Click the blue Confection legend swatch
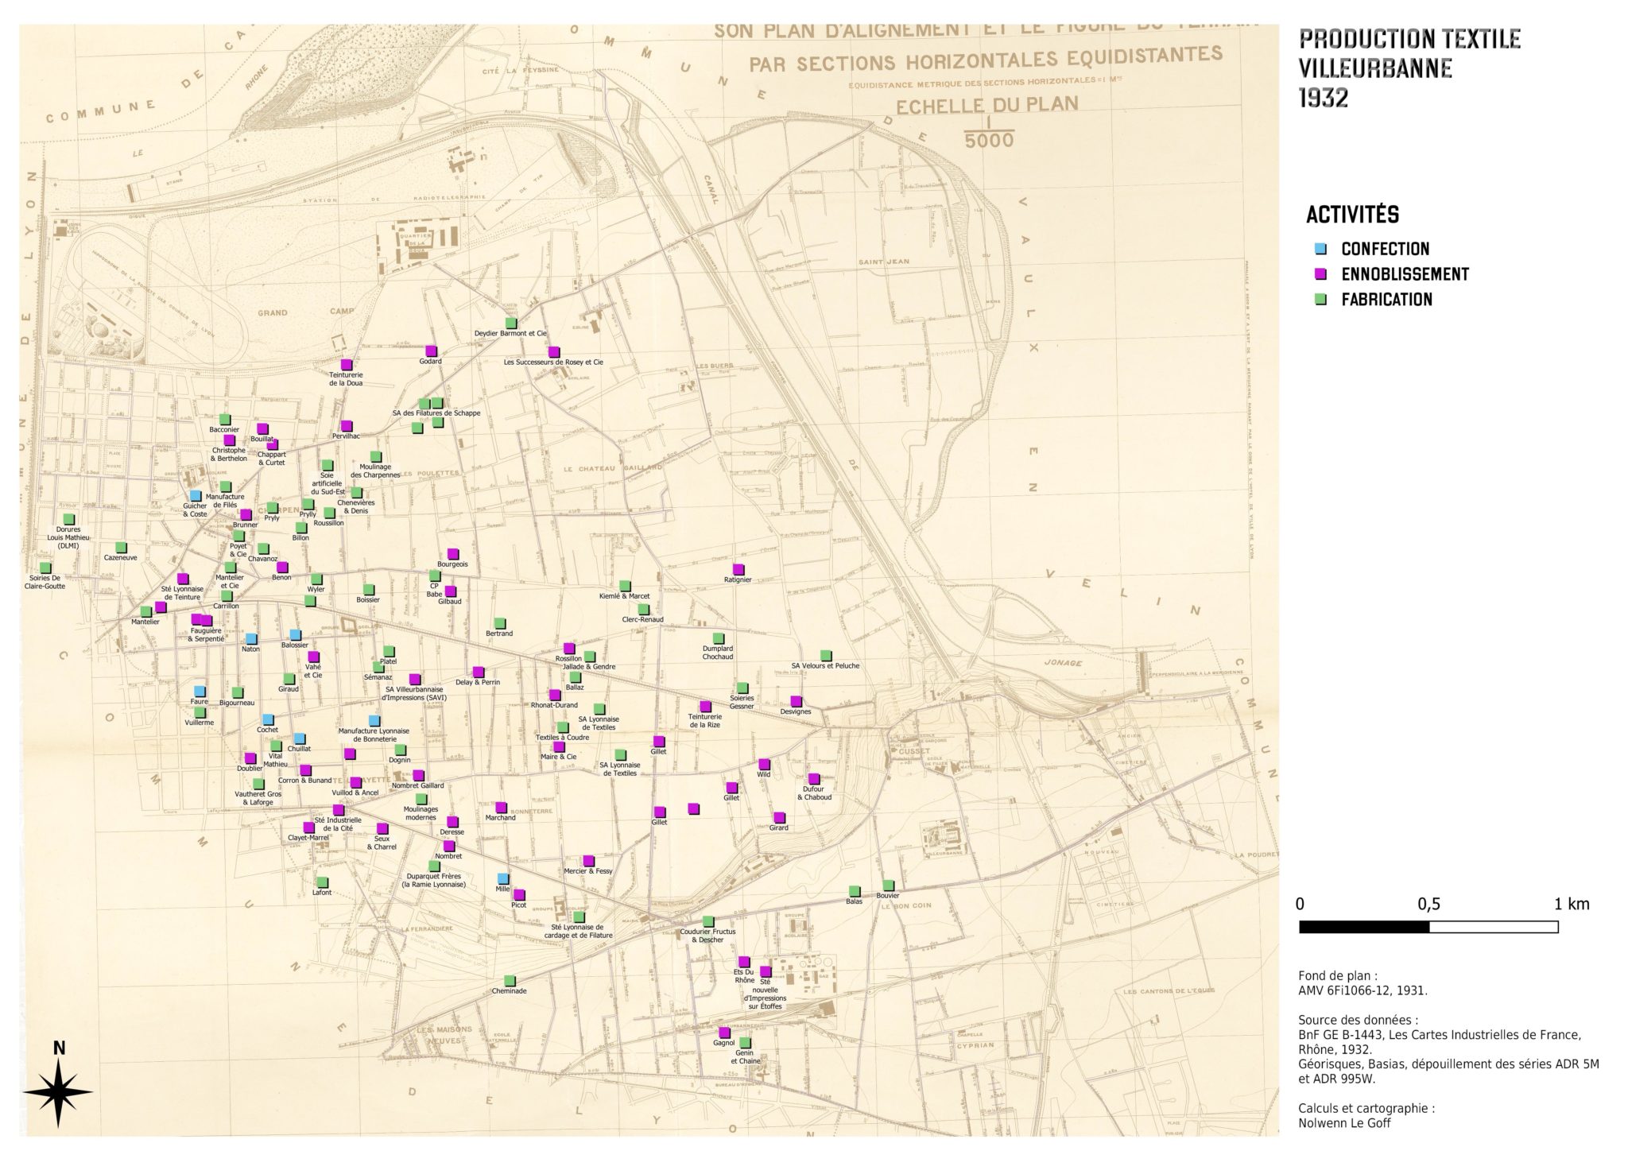This screenshot has height=1151, width=1628. coord(1321,249)
